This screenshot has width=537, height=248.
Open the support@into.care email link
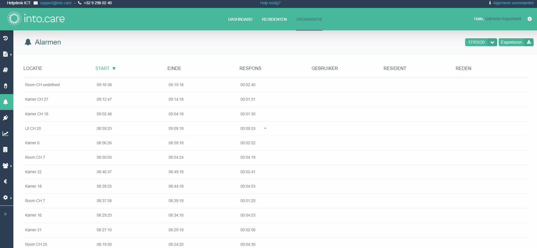[x=56, y=3]
